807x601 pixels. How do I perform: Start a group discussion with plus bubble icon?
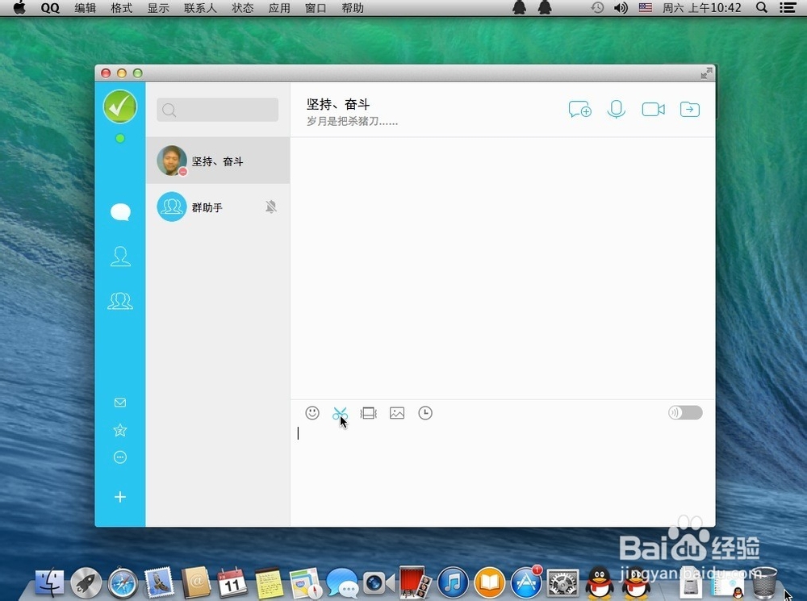pos(580,110)
